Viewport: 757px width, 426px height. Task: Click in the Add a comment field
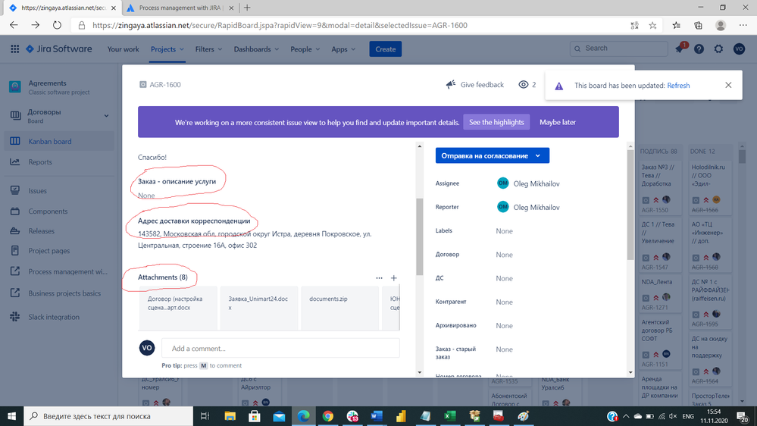[x=280, y=348]
